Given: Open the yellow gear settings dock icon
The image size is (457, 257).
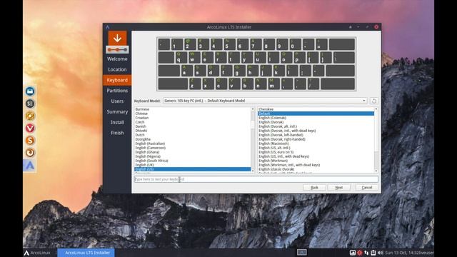Looking at the screenshot, I should [30, 116].
